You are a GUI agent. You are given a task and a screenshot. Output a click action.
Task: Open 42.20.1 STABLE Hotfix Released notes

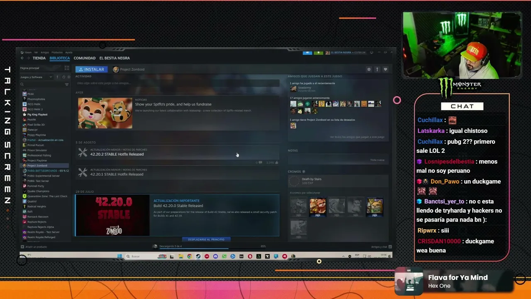[117, 174]
